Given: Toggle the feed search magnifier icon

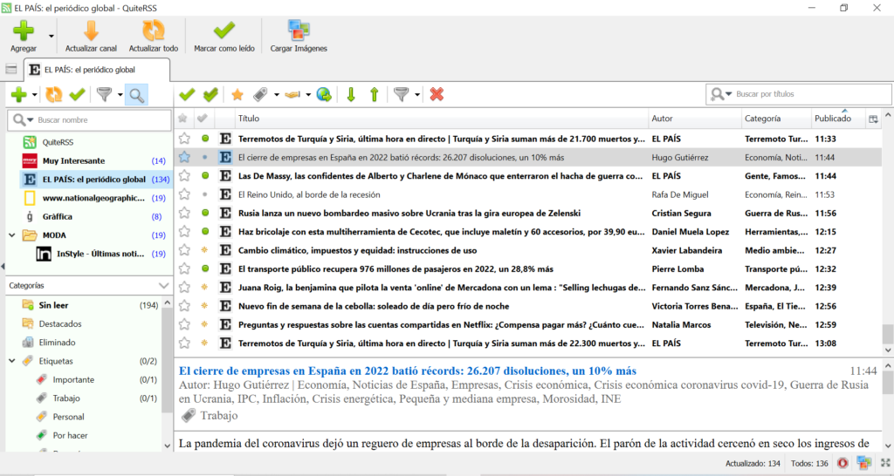Looking at the screenshot, I should tap(136, 94).
